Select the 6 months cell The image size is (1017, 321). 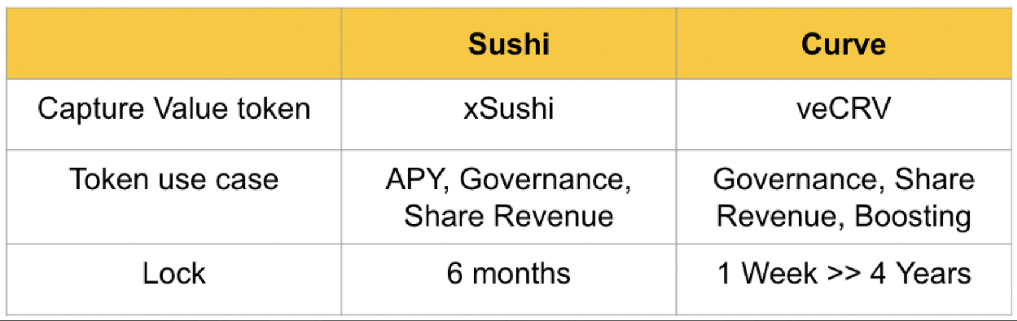coord(508,274)
